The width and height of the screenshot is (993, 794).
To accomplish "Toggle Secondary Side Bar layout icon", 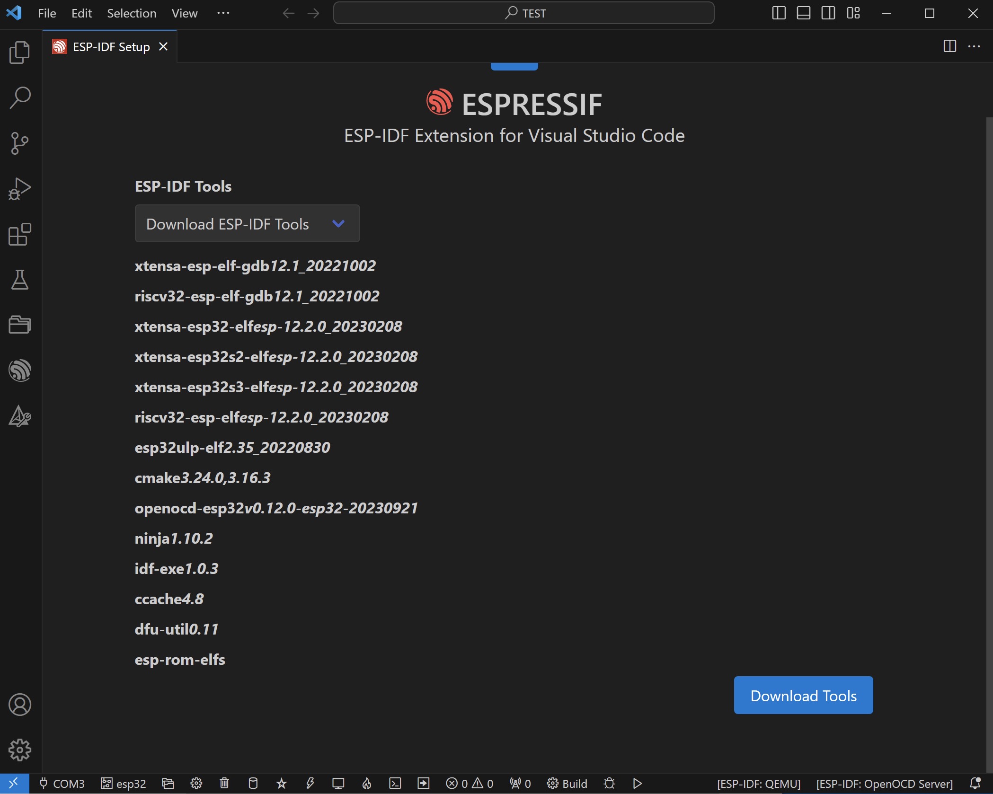I will pos(828,13).
